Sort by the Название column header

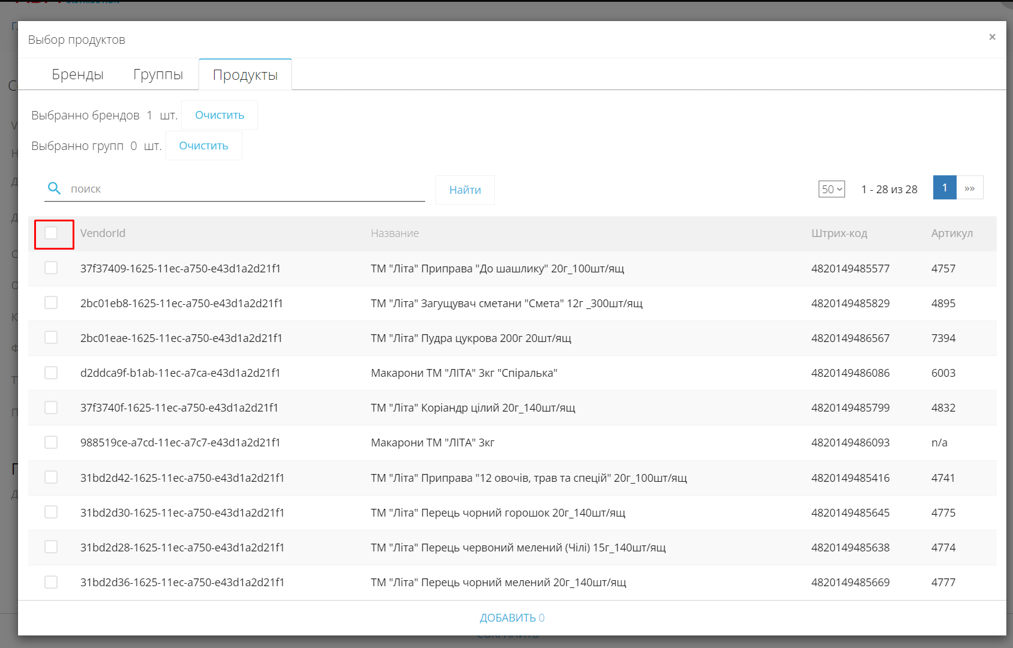pos(395,233)
